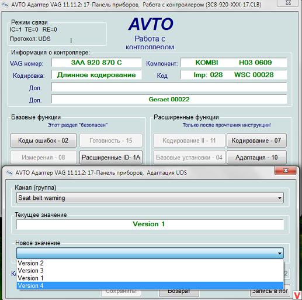The height and width of the screenshot is (300, 302).
Task: Choose Version 4 highlighted list option
Action: click(x=150, y=285)
